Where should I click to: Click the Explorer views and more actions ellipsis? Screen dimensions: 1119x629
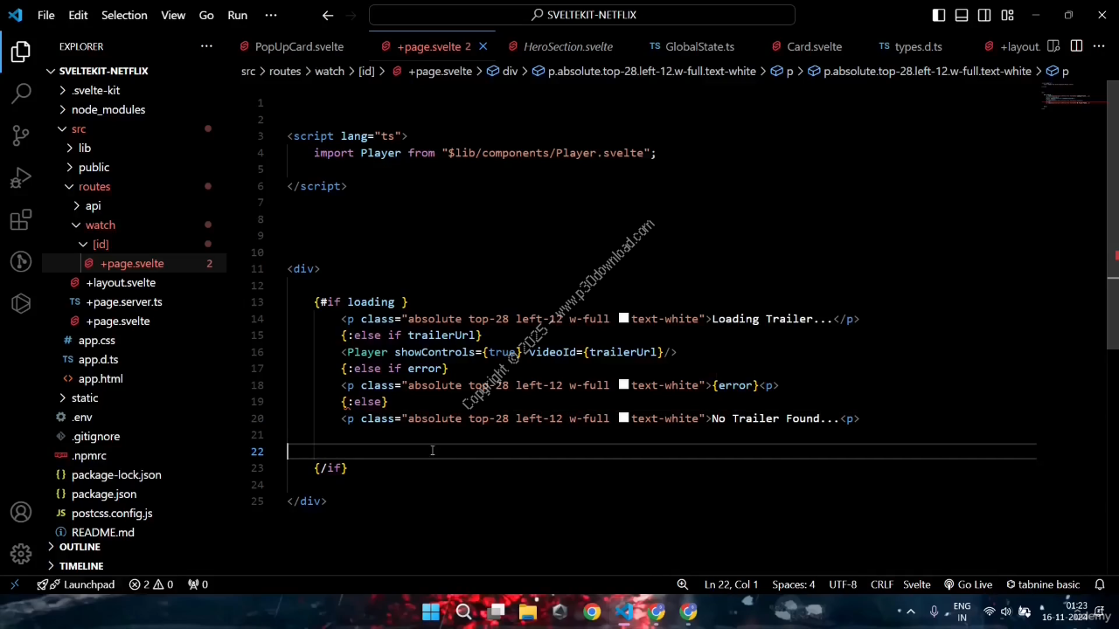coord(206,46)
